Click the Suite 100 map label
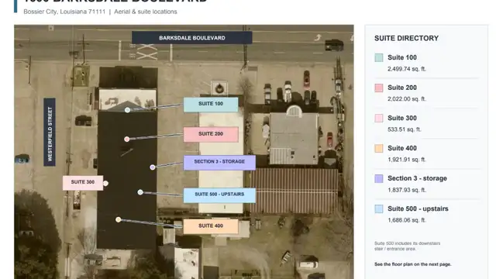The width and height of the screenshot is (496, 279). coord(211,105)
